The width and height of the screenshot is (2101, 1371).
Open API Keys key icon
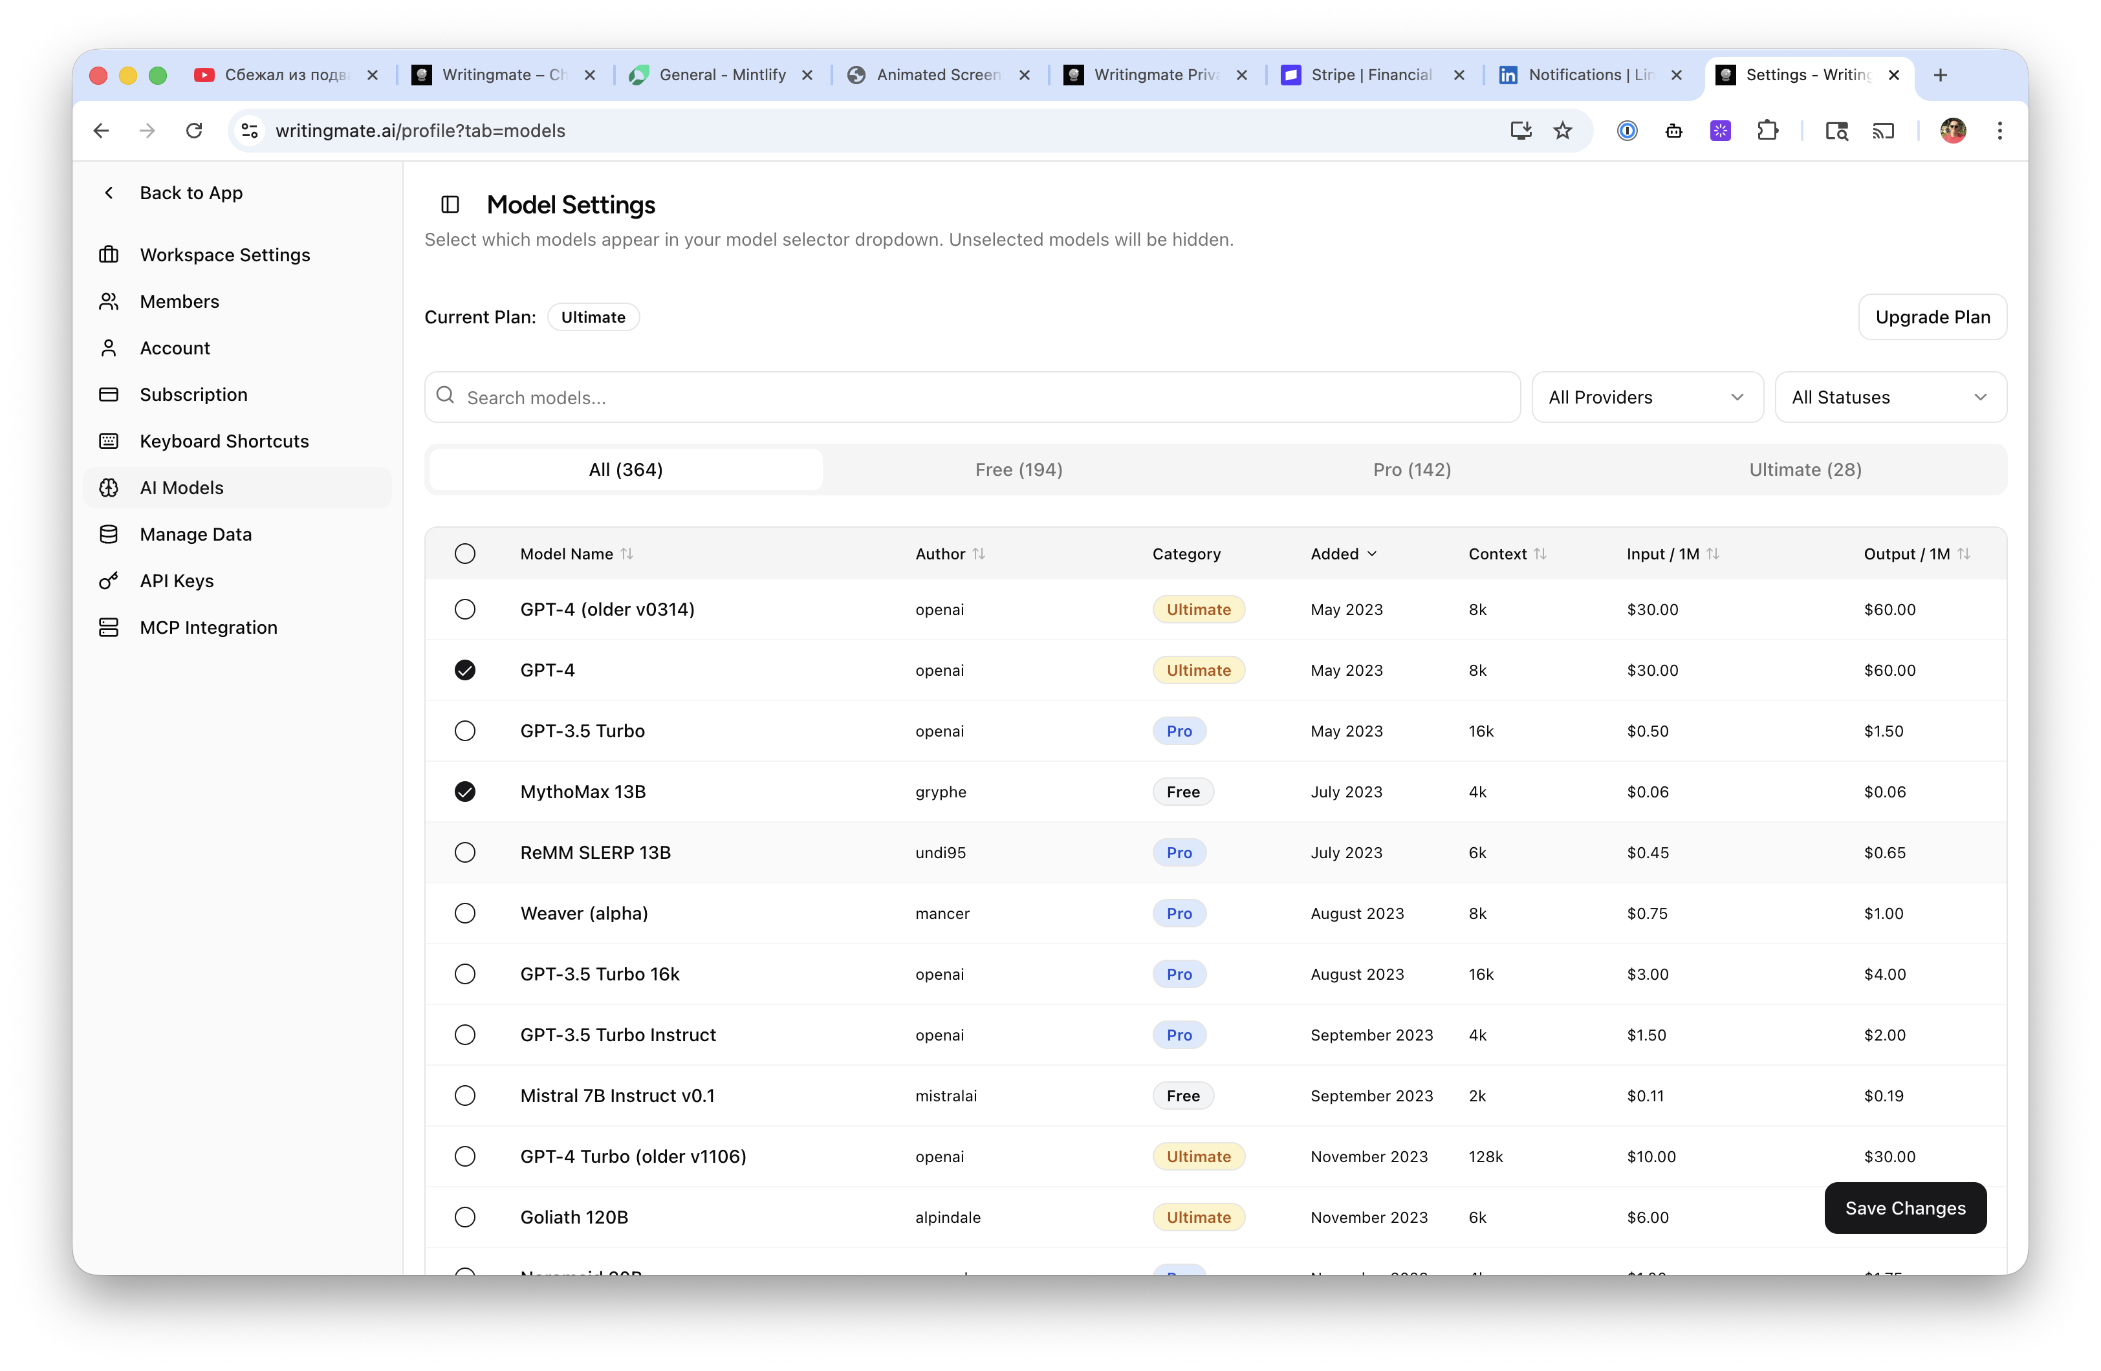[x=109, y=581]
